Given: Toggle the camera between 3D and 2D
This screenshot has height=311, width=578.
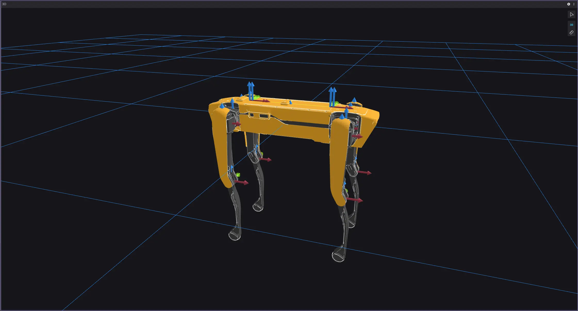Looking at the screenshot, I should [572, 25].
